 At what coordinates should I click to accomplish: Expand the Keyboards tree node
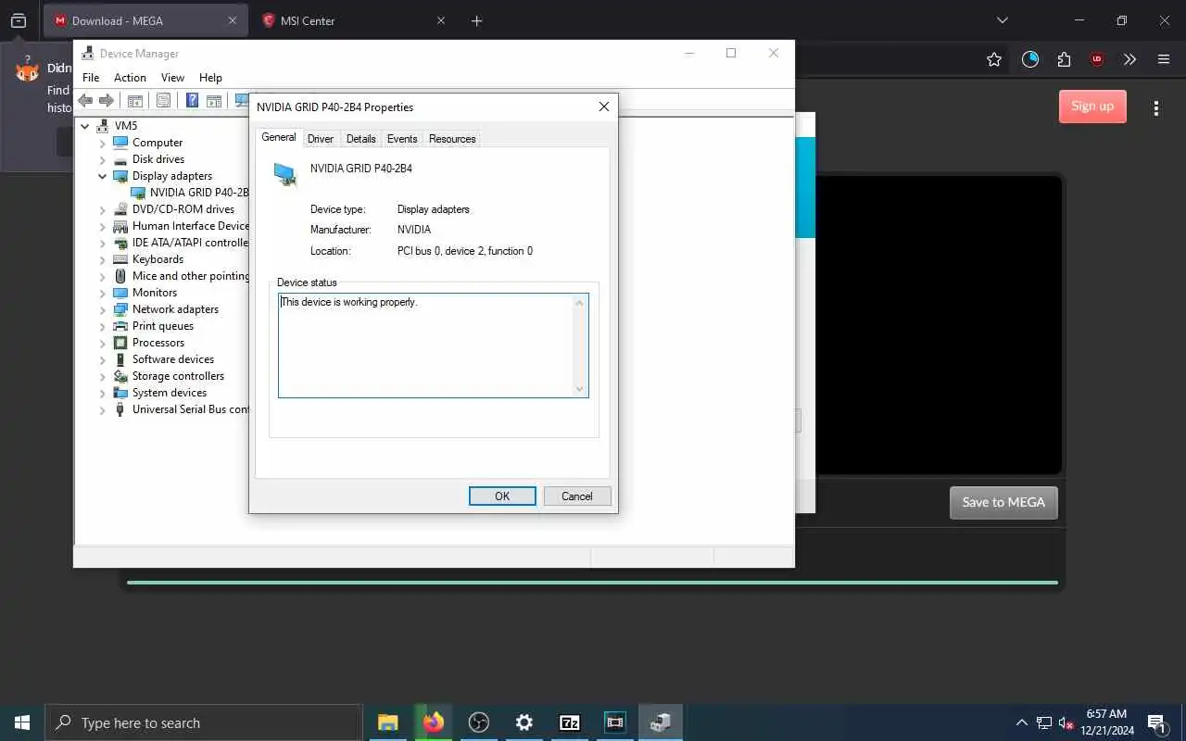pyautogui.click(x=103, y=259)
